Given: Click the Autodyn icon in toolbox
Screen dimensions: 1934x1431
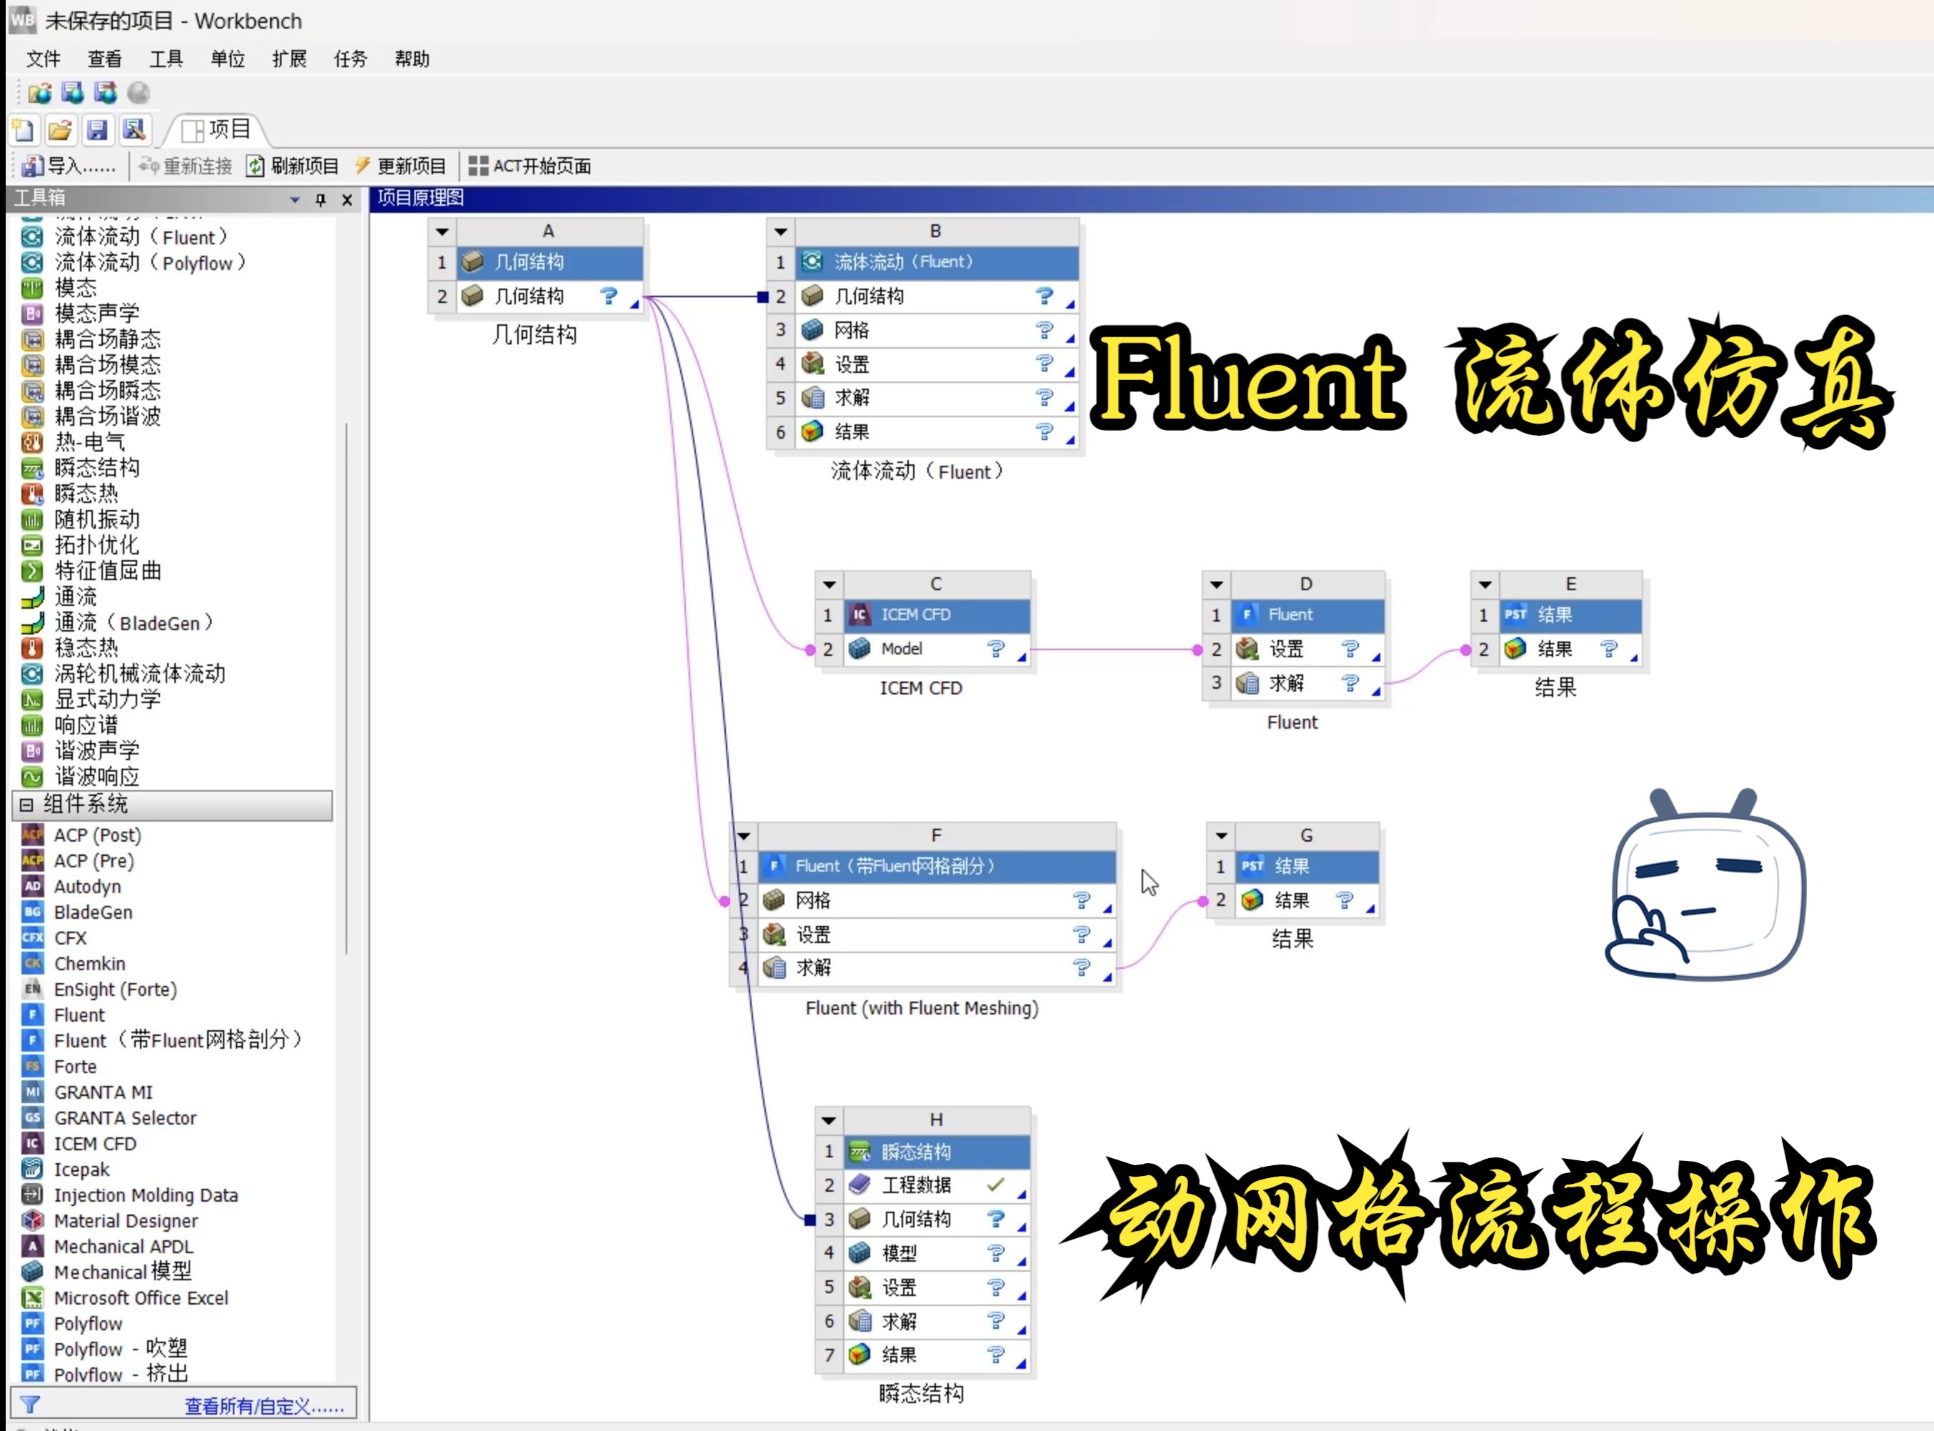Looking at the screenshot, I should [32, 886].
